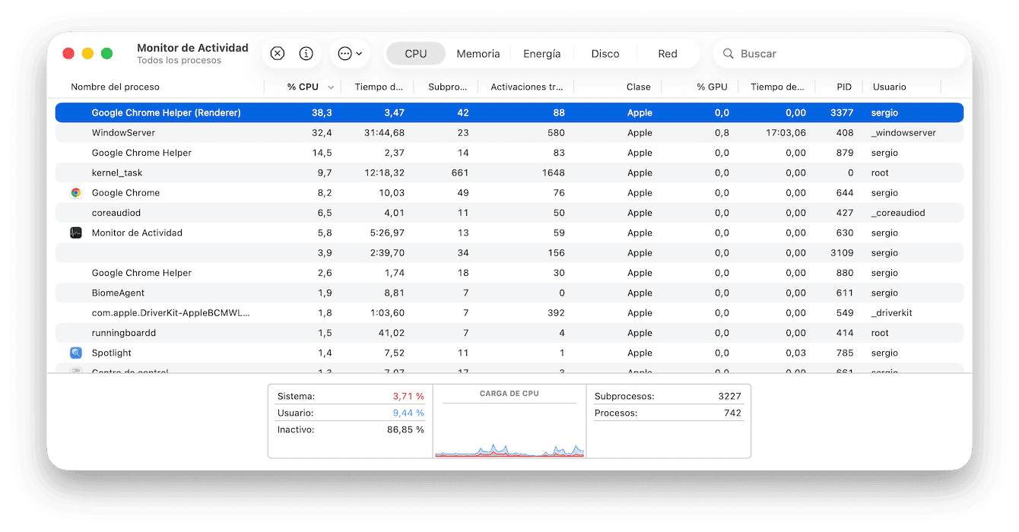Screen dimensions: 1019x532
Task: Select the BiomeAgent process
Action: (x=510, y=293)
